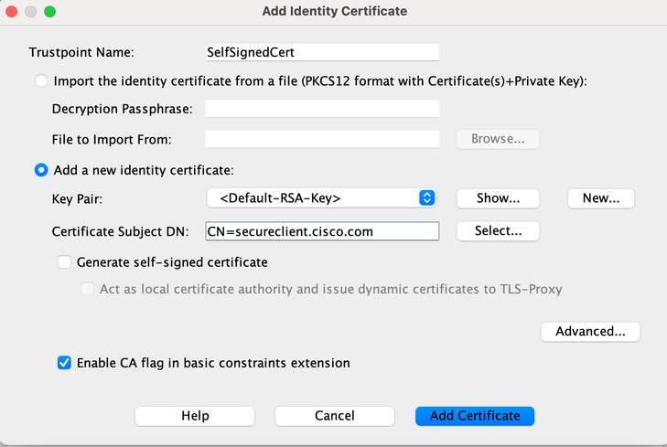Screen dimensions: 667x447
Task: Close the Add Identity Certificate window
Action: (13, 12)
